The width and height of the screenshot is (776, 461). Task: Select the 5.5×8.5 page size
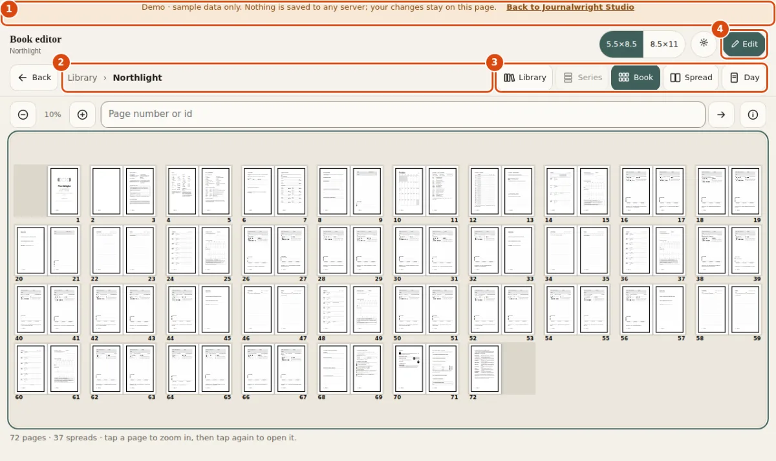(621, 44)
